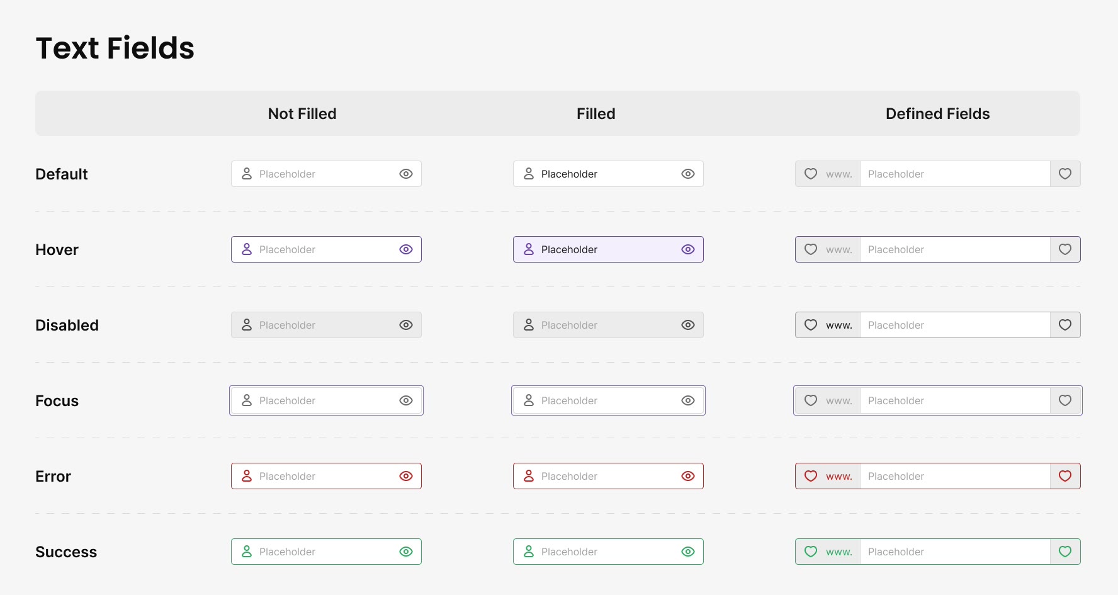Image resolution: width=1118 pixels, height=595 pixels.
Task: Click Placeholder text in Focus Not Filled field
Action: pyautogui.click(x=287, y=400)
